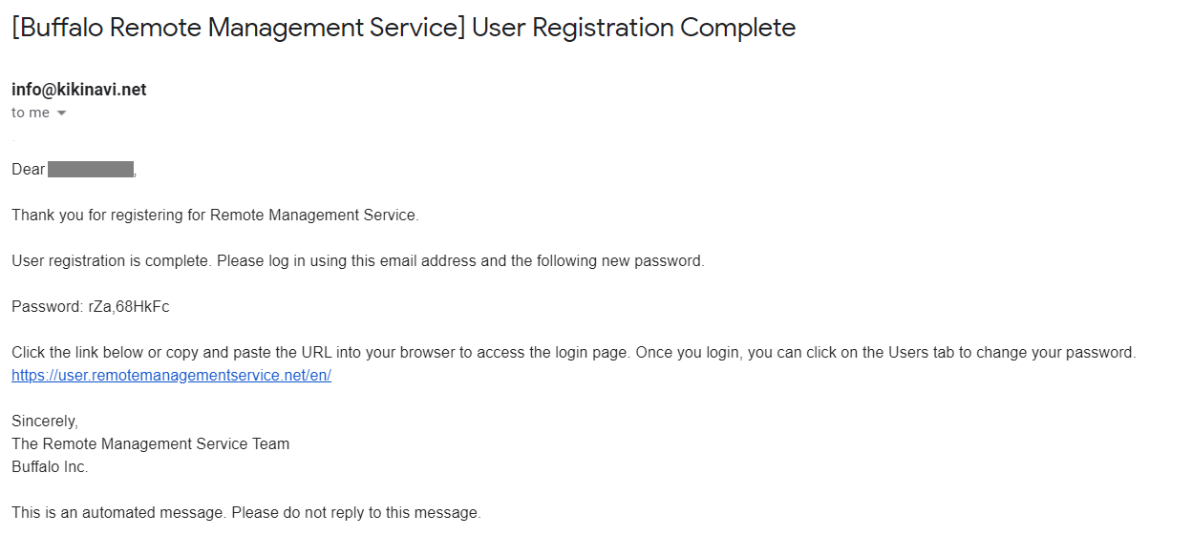Image resolution: width=1192 pixels, height=535 pixels.
Task: Select the 'User Registration Complete' subject heading
Action: click(x=633, y=28)
